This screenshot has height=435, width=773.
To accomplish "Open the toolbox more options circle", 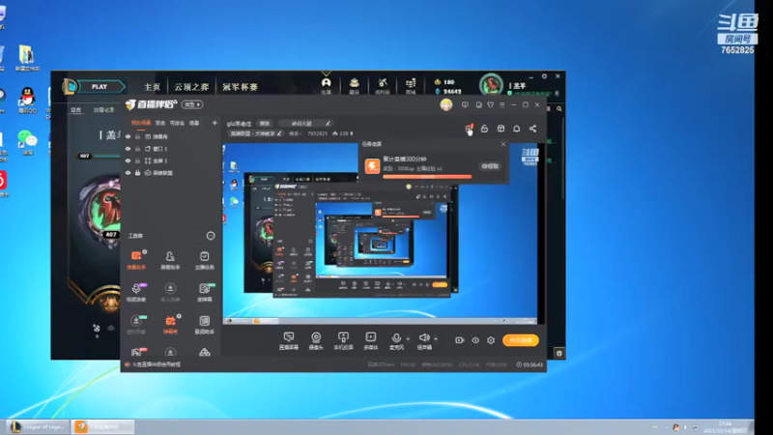I will [211, 236].
